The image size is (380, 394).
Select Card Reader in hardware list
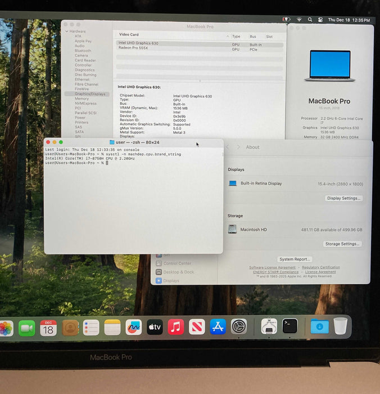click(85, 60)
